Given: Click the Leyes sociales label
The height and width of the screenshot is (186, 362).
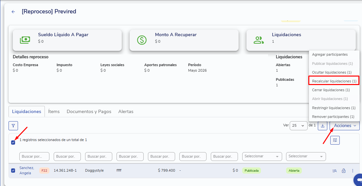Looking at the screenshot, I should 113,65.
